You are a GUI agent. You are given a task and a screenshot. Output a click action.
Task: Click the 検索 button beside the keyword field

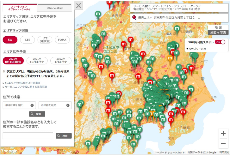click(64, 136)
